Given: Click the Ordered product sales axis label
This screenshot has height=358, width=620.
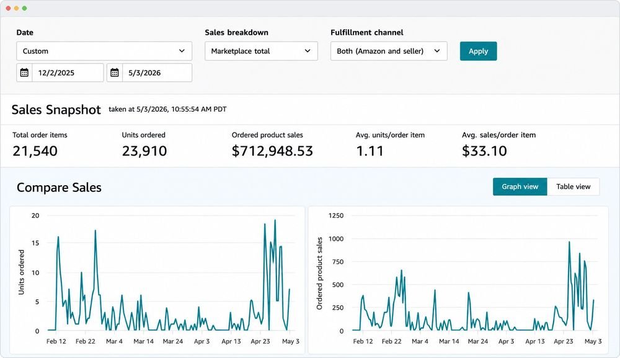Looking at the screenshot, I should (319, 273).
